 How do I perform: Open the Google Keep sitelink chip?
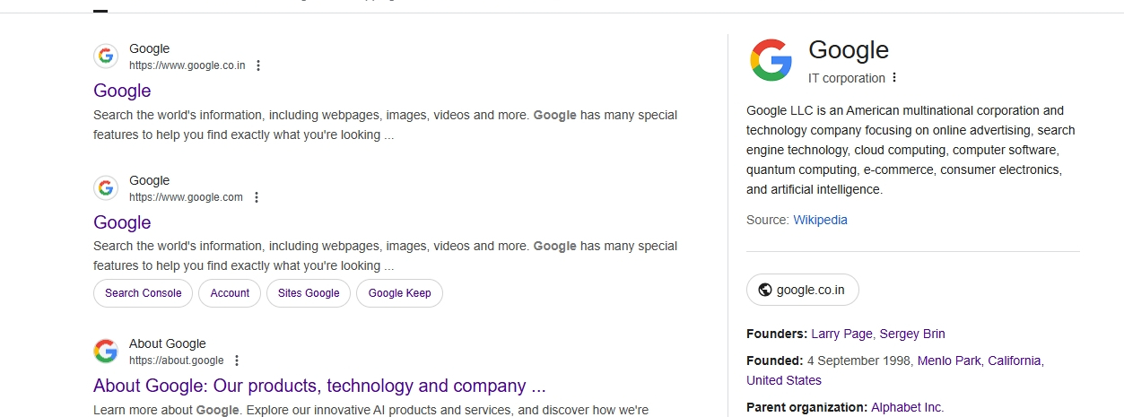coord(399,293)
